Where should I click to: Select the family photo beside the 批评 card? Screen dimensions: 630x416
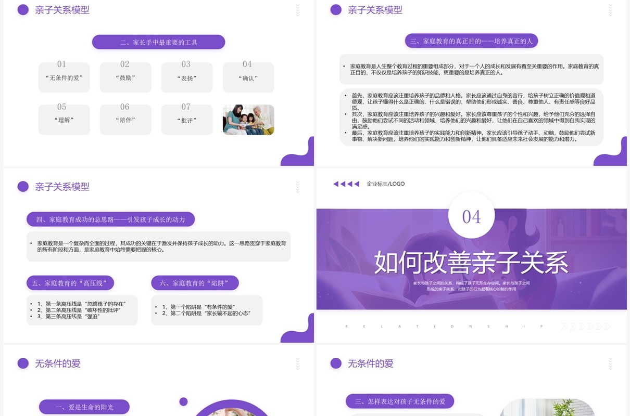coord(248,120)
